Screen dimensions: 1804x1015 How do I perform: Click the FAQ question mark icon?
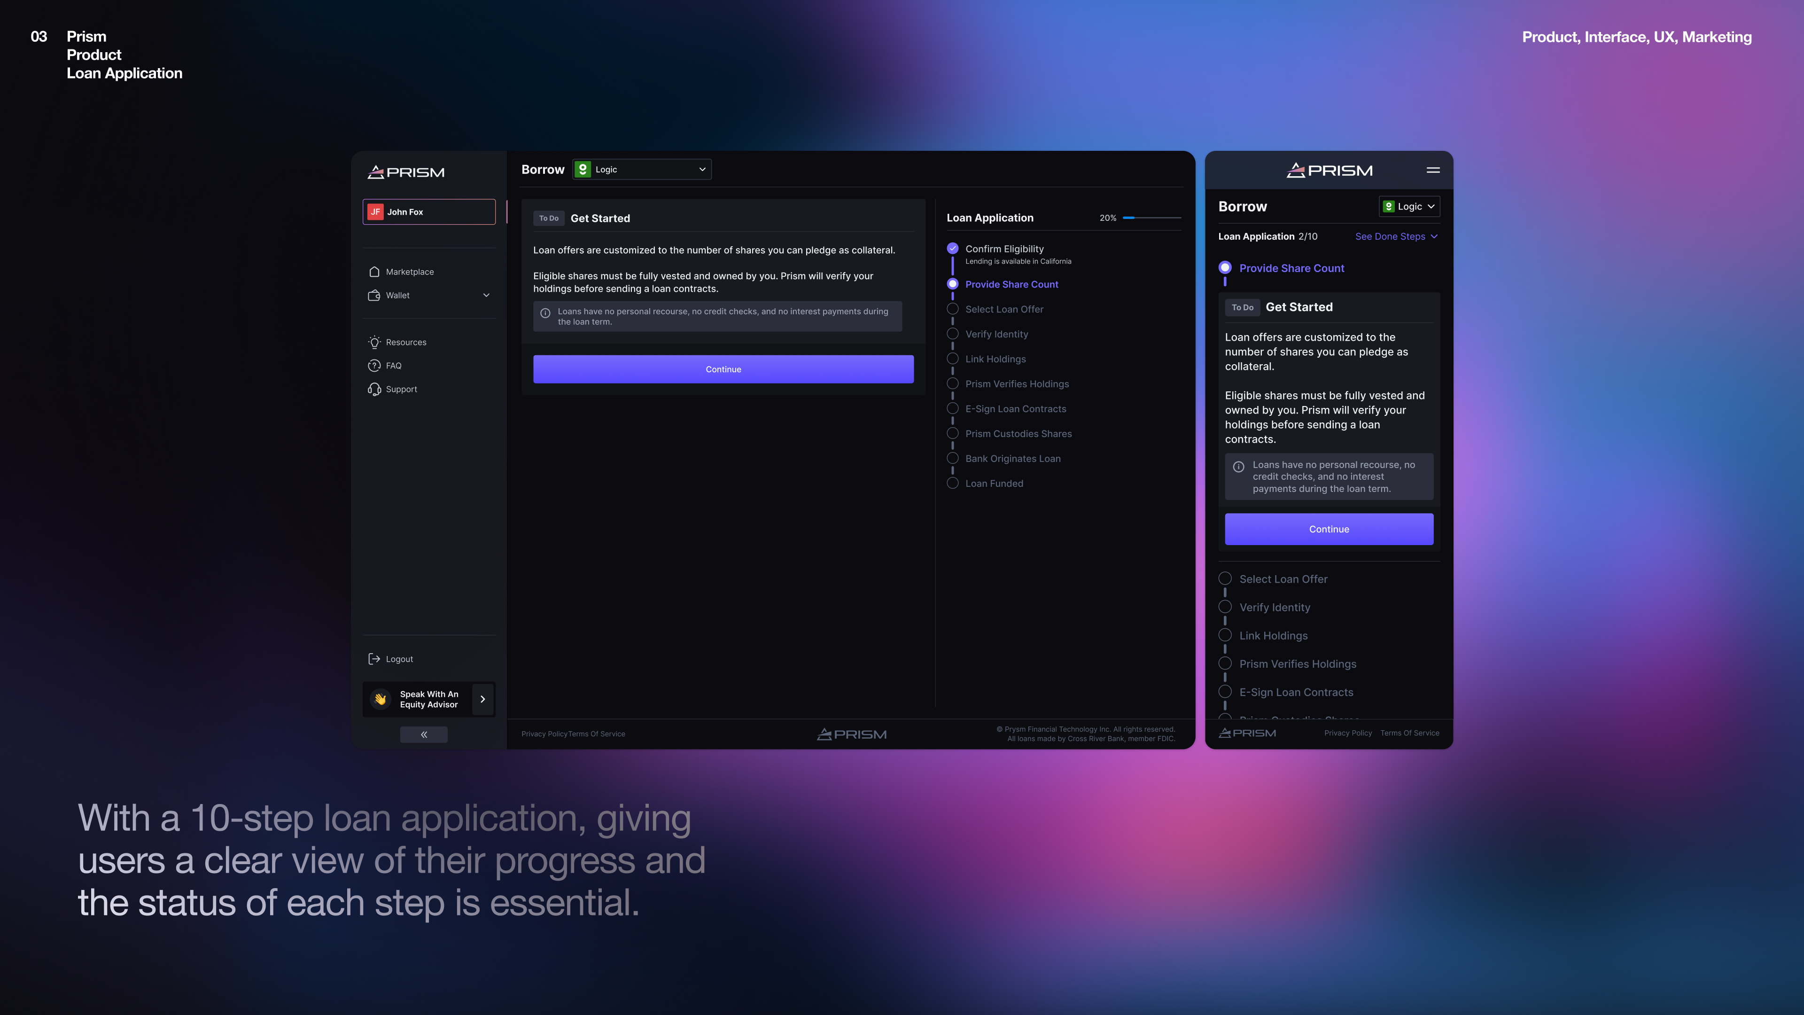click(x=374, y=366)
